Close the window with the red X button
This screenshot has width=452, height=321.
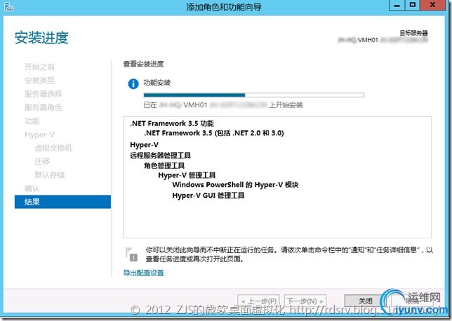click(432, 5)
